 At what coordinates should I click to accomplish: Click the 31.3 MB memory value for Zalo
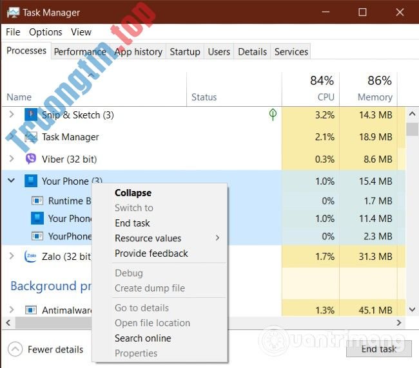pos(375,256)
